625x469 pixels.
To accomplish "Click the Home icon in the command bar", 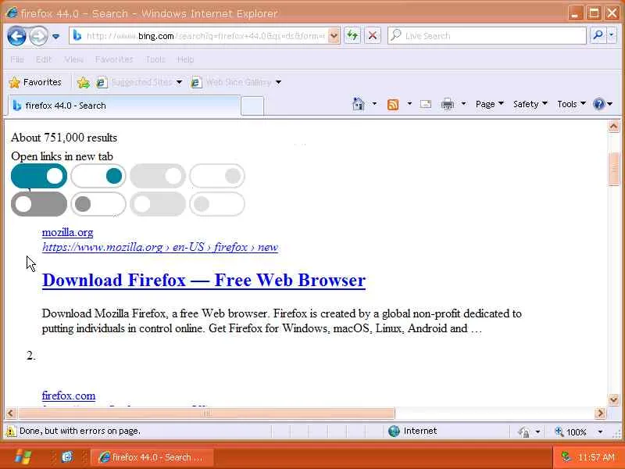I will click(x=359, y=104).
